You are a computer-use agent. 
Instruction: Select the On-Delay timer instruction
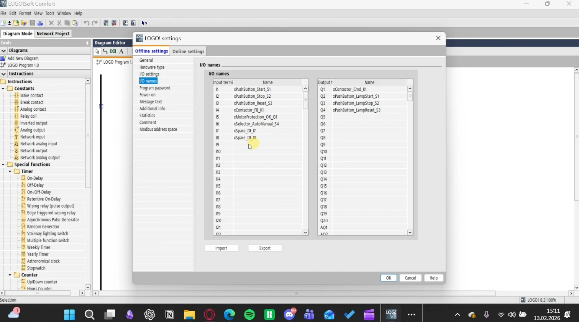tap(35, 178)
